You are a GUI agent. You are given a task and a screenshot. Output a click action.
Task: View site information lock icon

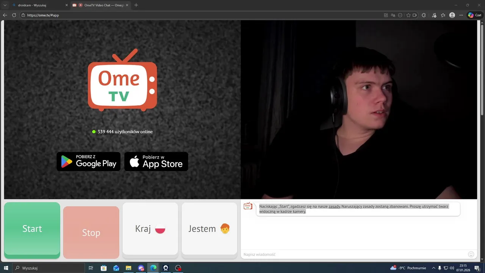(23, 15)
